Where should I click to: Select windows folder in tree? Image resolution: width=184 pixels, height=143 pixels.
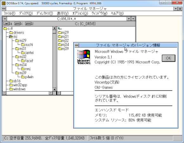point(17,89)
